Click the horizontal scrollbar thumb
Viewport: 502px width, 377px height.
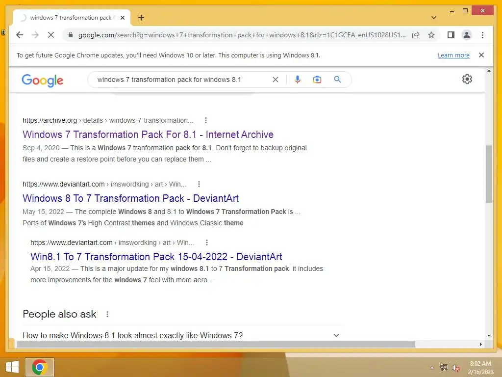point(216,344)
